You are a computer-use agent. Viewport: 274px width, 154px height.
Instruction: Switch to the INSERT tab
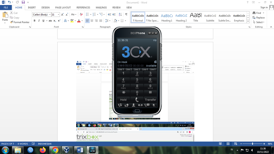pyautogui.click(x=32, y=8)
